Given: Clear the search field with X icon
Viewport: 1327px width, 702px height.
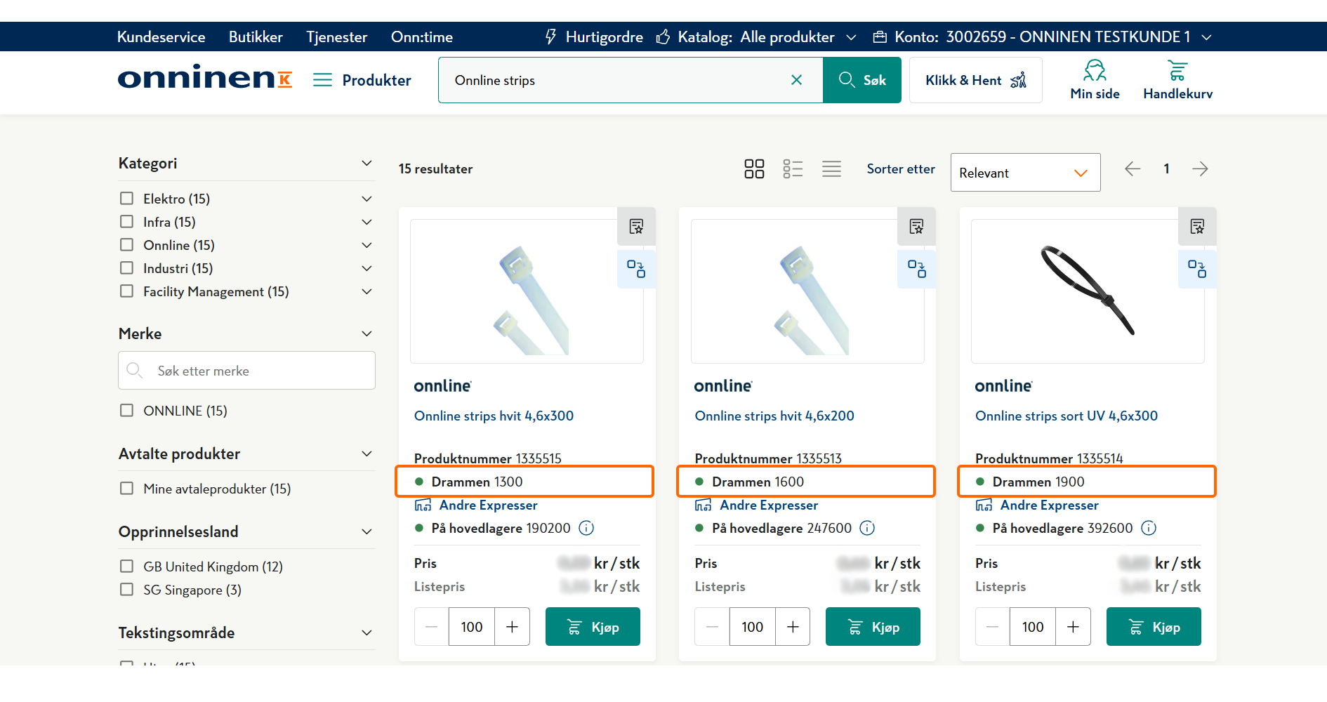Looking at the screenshot, I should tap(796, 80).
